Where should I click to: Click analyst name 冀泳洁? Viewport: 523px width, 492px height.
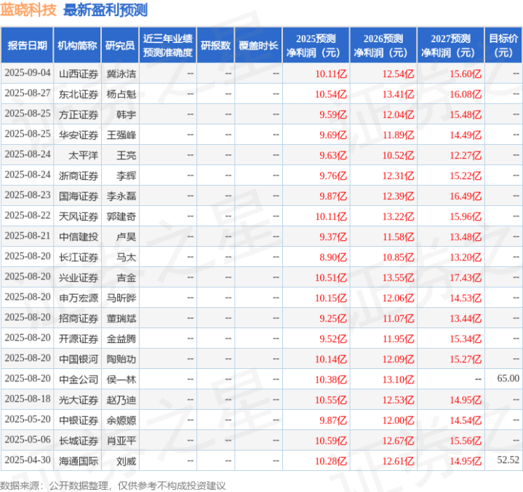tap(121, 74)
